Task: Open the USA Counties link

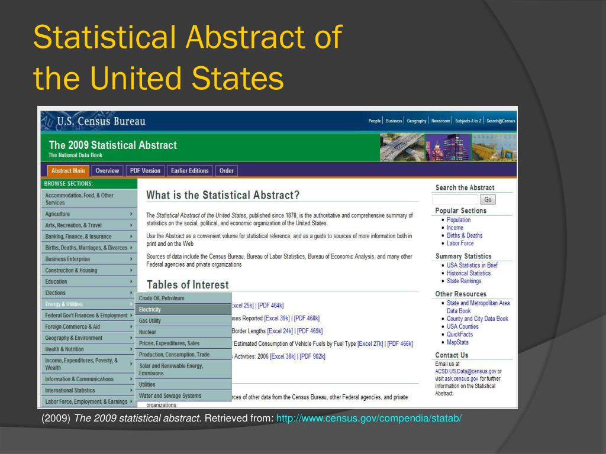Action: (463, 326)
